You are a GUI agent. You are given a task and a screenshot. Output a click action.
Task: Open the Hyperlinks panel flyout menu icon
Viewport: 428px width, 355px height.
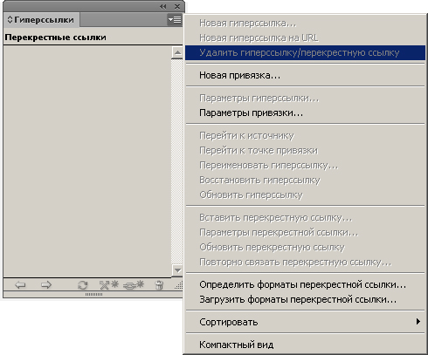175,20
